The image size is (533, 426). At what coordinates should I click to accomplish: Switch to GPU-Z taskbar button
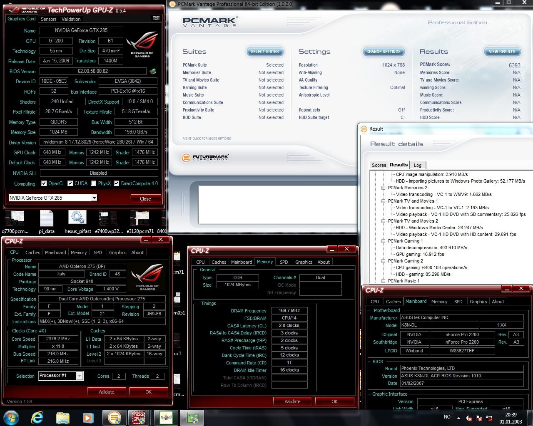(x=192, y=418)
